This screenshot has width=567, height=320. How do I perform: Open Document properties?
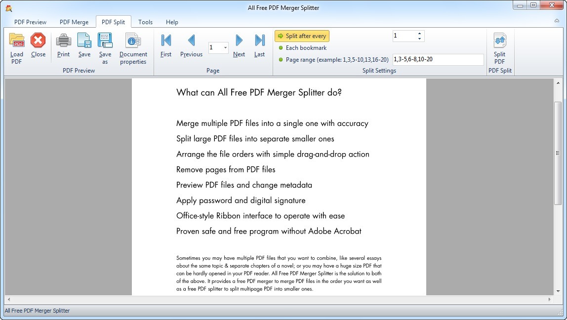click(133, 48)
